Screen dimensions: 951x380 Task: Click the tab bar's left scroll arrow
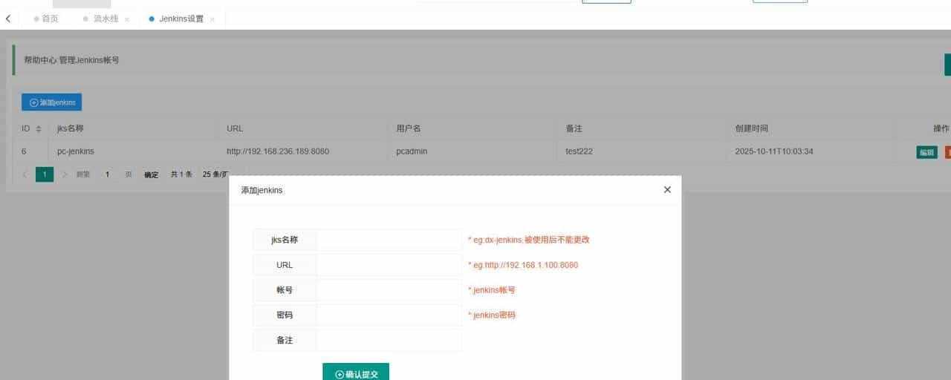8,19
